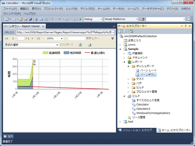Click the report refresh icon
Image resolution: width=195 pixels, height=146 pixels.
pos(80,45)
